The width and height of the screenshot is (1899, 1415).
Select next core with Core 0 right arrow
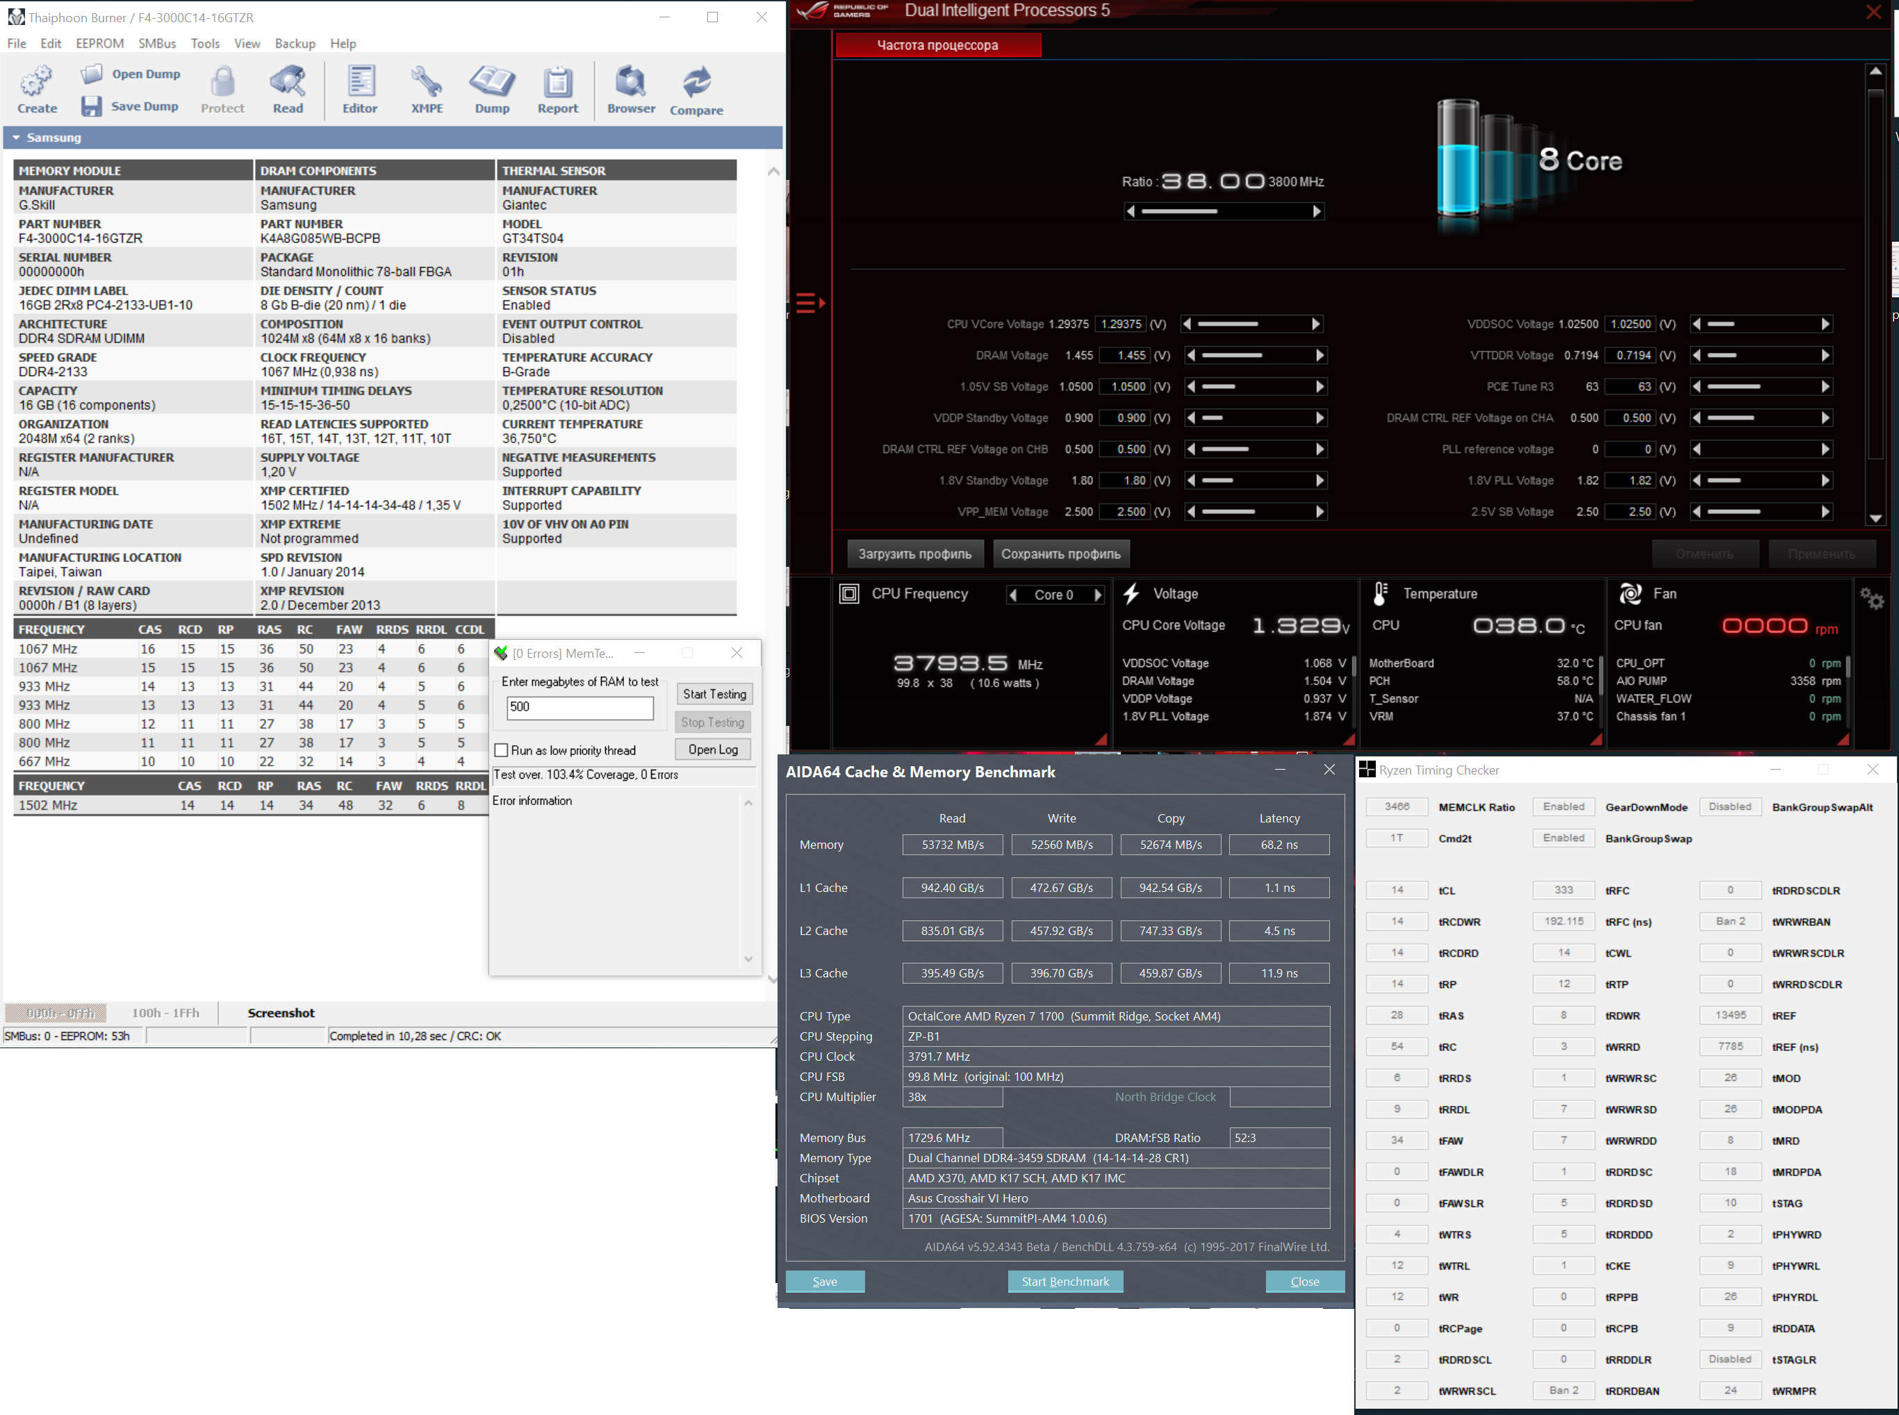[x=1097, y=595]
